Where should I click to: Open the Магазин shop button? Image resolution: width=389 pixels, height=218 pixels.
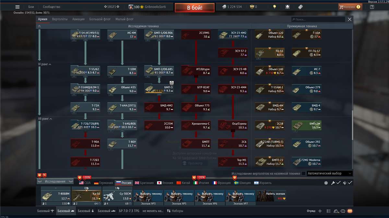350,7
